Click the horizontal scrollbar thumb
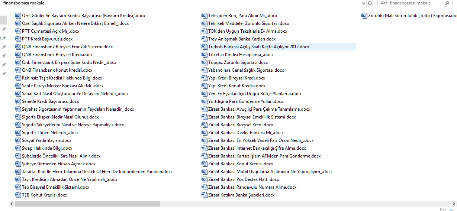The height and width of the screenshot is (211, 457). pyautogui.click(x=87, y=204)
